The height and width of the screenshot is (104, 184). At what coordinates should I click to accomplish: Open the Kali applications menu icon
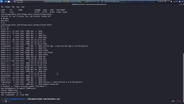pyautogui.click(x=1, y=1)
